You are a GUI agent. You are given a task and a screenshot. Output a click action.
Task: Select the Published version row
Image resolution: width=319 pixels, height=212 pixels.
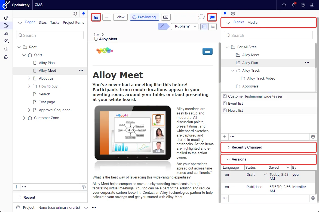[268, 189]
